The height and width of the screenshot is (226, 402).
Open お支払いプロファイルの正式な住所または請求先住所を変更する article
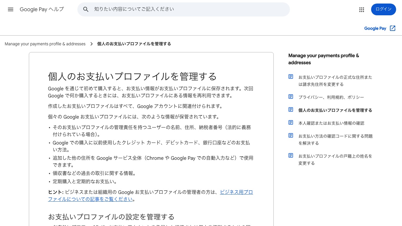(x=335, y=81)
